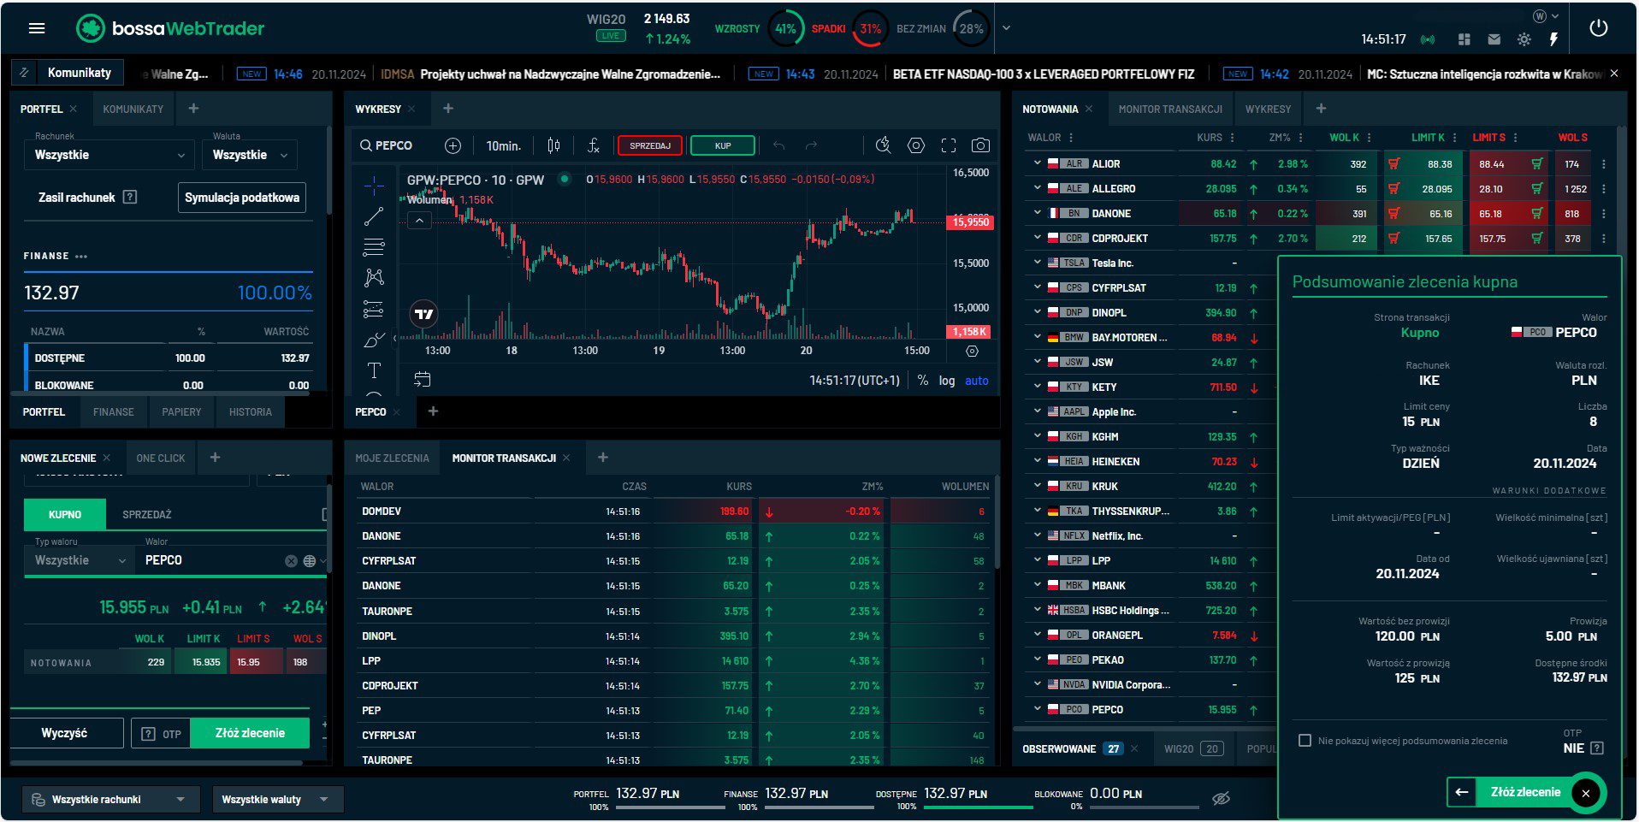Click the DOMDEV row in transaction monitor
The image size is (1639, 822).
pyautogui.click(x=674, y=512)
